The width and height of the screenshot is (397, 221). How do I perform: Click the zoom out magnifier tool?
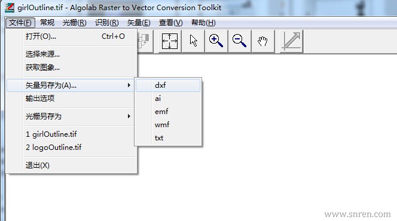pos(240,41)
